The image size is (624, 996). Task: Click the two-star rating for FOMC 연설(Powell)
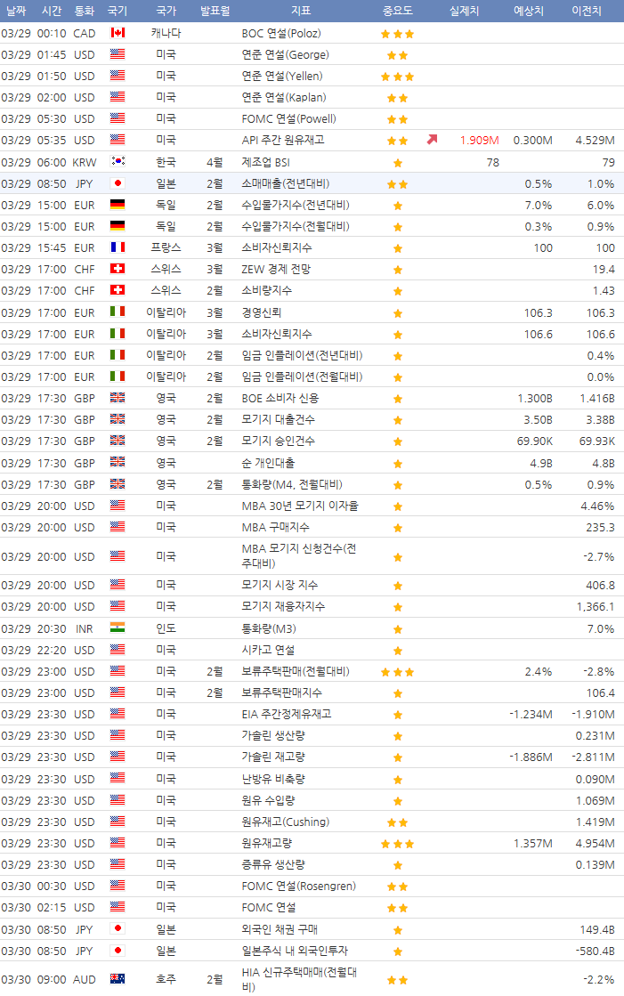[398, 119]
